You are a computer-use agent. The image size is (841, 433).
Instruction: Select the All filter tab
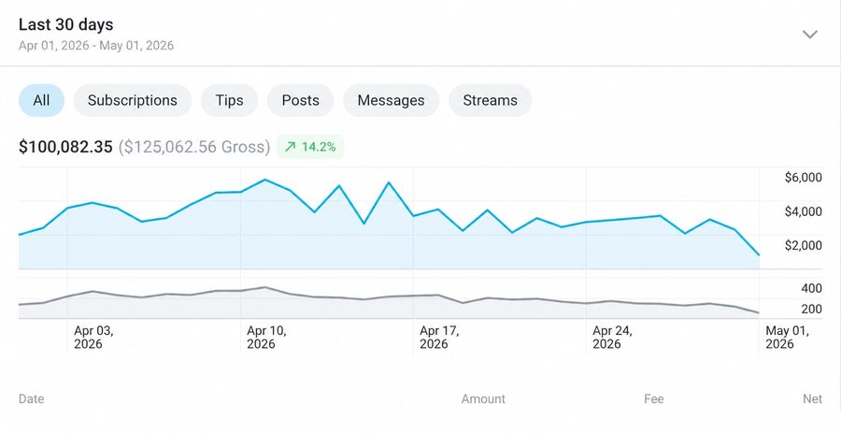[41, 100]
